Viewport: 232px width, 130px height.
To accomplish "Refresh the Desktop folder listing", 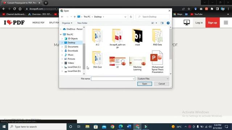I will point(131,17).
